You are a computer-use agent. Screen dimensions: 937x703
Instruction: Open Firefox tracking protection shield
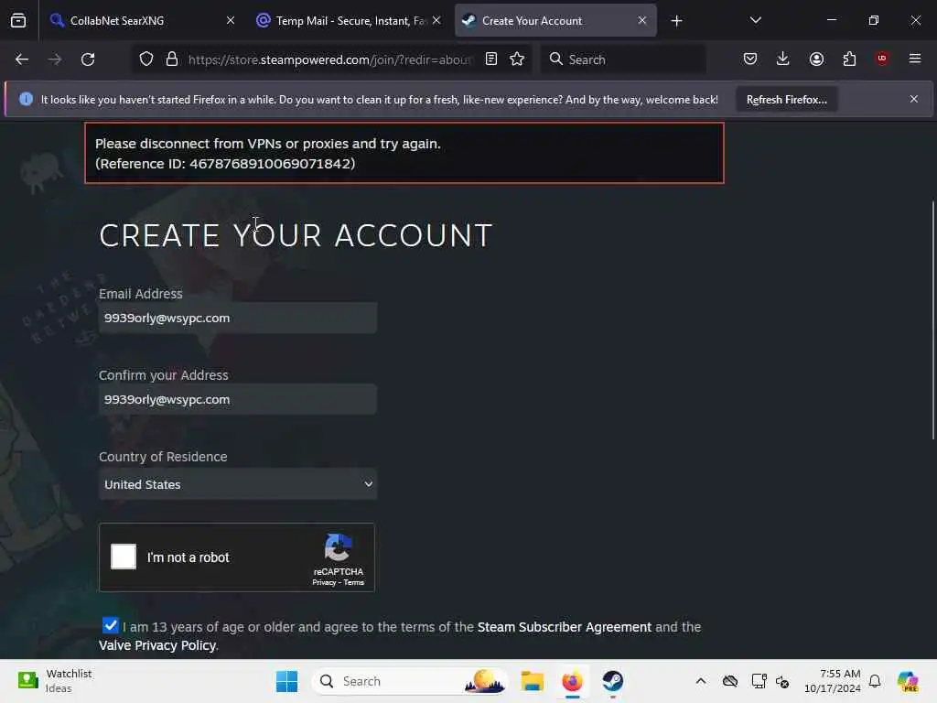(146, 59)
